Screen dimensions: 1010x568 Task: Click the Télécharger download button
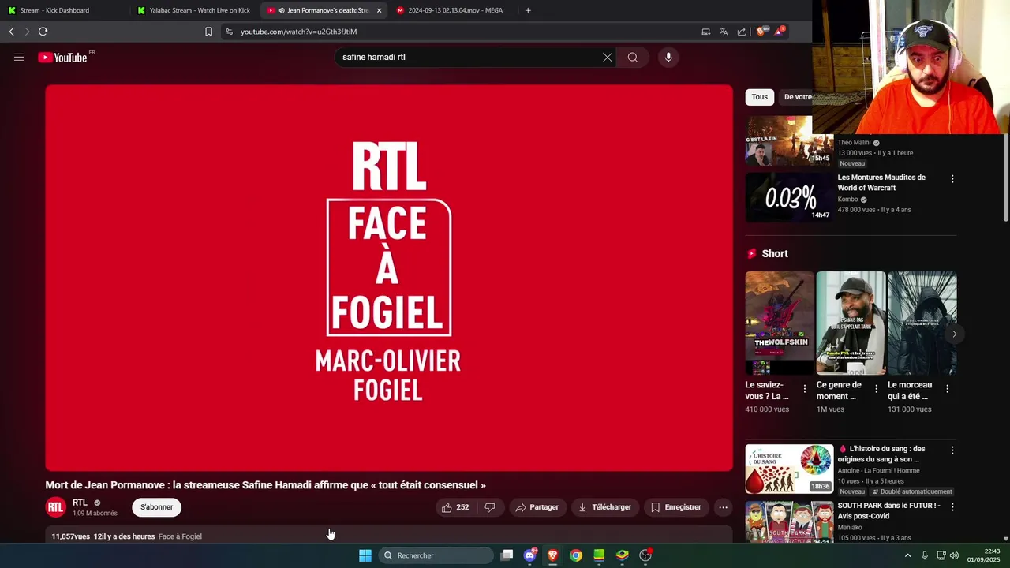point(604,507)
